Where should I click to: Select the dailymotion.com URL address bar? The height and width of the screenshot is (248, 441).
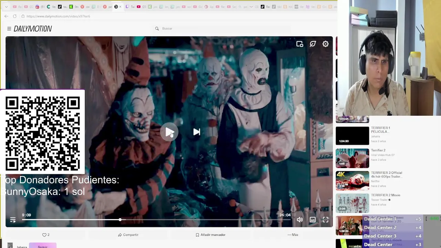click(x=58, y=16)
